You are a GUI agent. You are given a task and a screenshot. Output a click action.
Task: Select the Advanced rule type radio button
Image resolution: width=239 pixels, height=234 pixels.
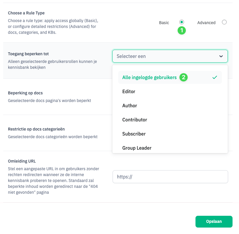(x=224, y=22)
